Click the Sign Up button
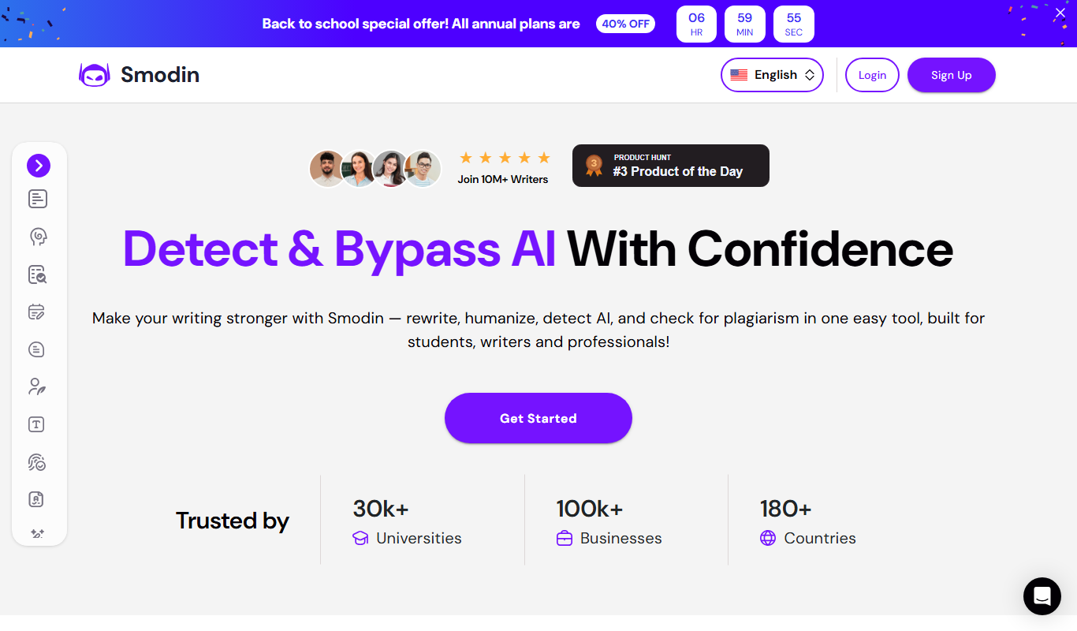This screenshot has width=1077, height=631. [x=952, y=75]
